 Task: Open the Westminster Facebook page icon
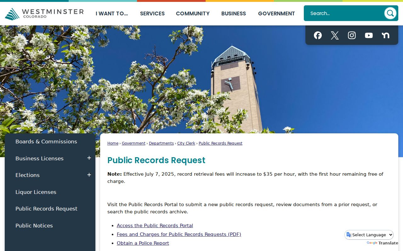[318, 35]
